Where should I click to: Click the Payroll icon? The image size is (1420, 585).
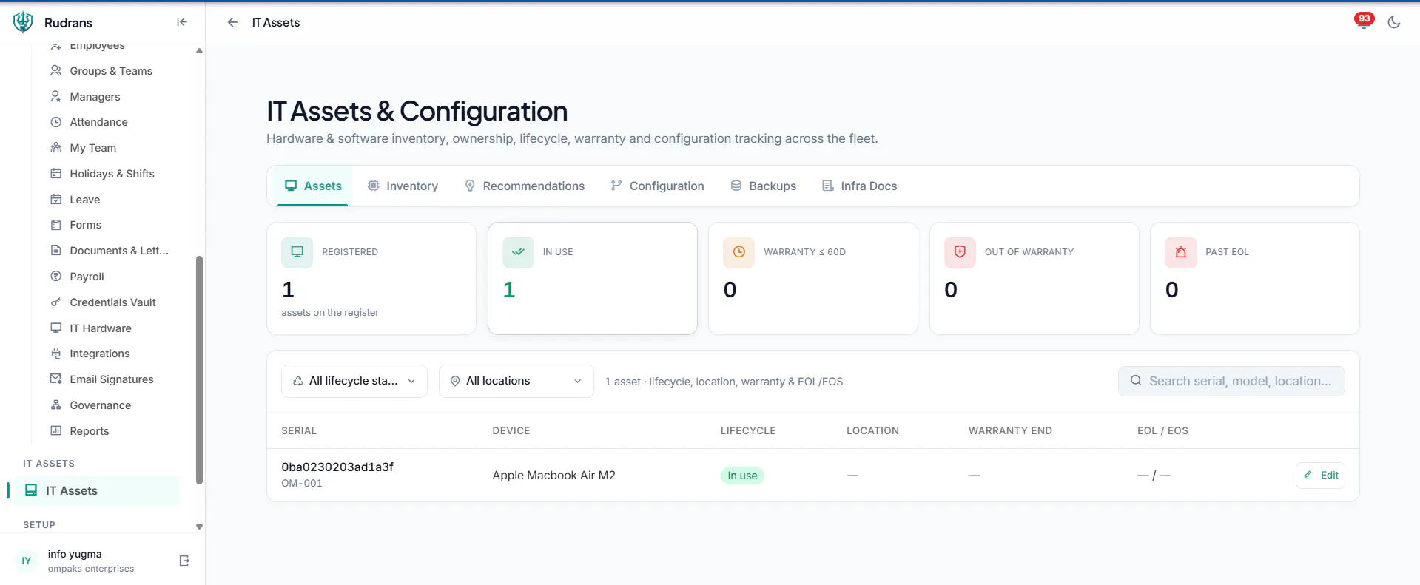55,276
